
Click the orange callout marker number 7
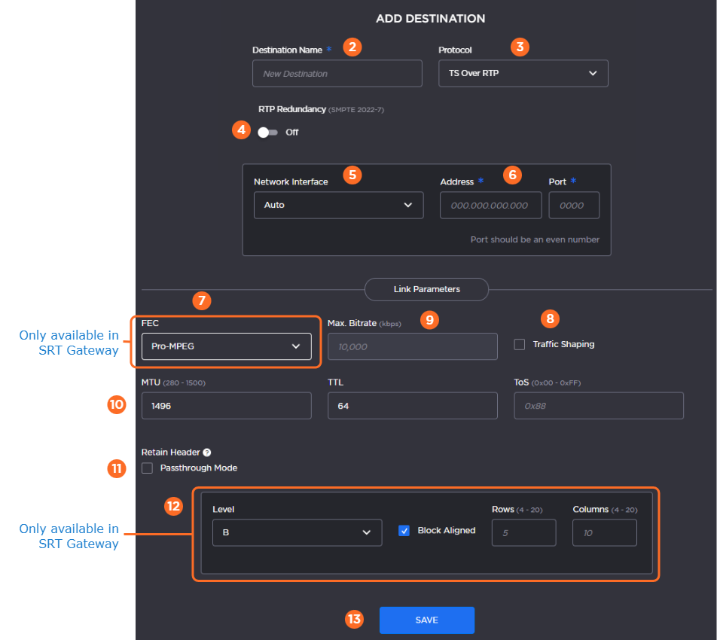click(x=200, y=300)
